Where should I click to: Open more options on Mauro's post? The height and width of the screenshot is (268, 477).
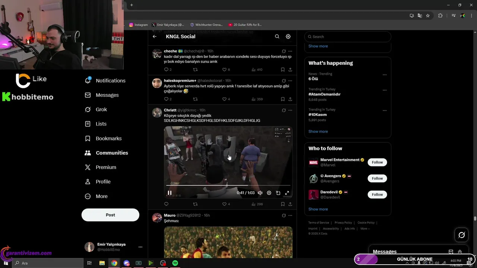click(290, 215)
